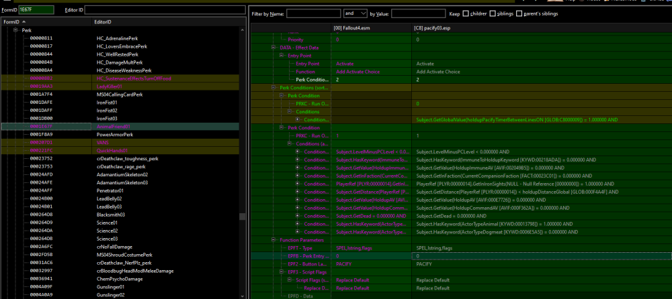
Task: Collapse Perk Conditions (sorted) minus icon
Action: [274, 88]
